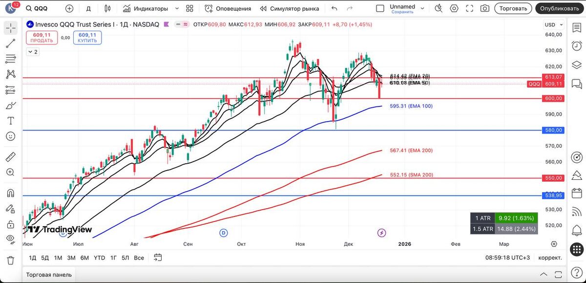
Task: Expand the Unnamed layout dropdown chevron
Action: [x=423, y=8]
